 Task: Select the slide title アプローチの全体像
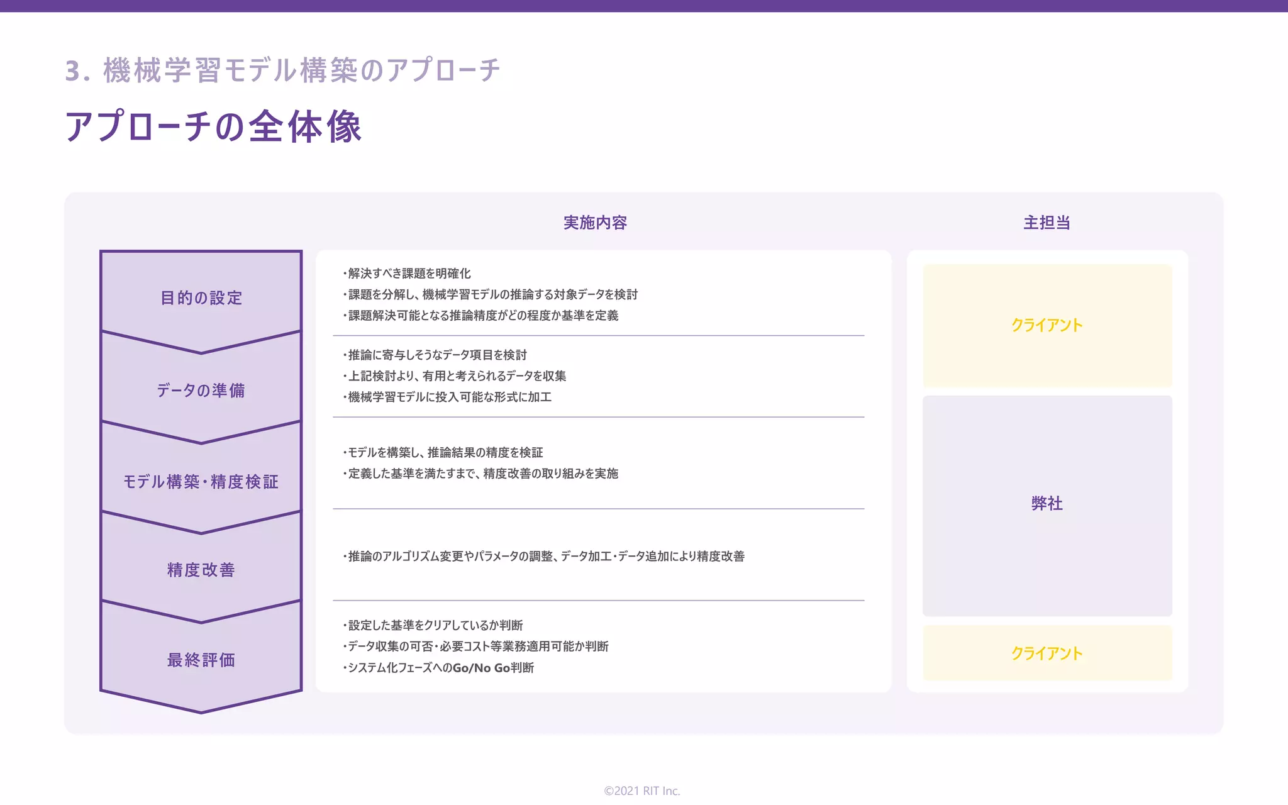click(213, 126)
